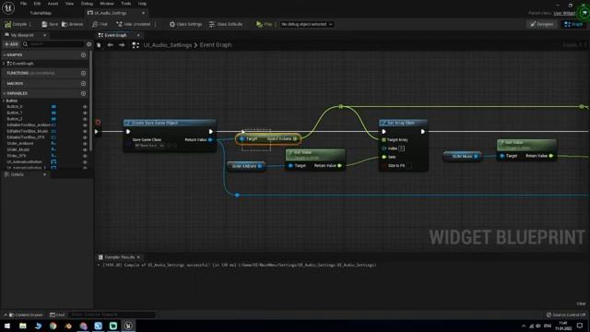This screenshot has width=590, height=332.
Task: Toggle visibility eye for EditableTextBox_Music
Action: coord(85,131)
